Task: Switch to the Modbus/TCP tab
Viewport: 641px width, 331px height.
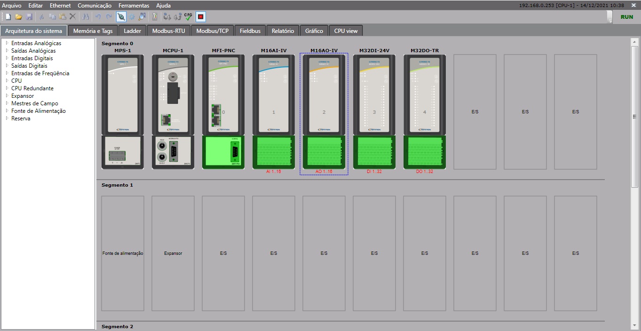Action: 212,31
